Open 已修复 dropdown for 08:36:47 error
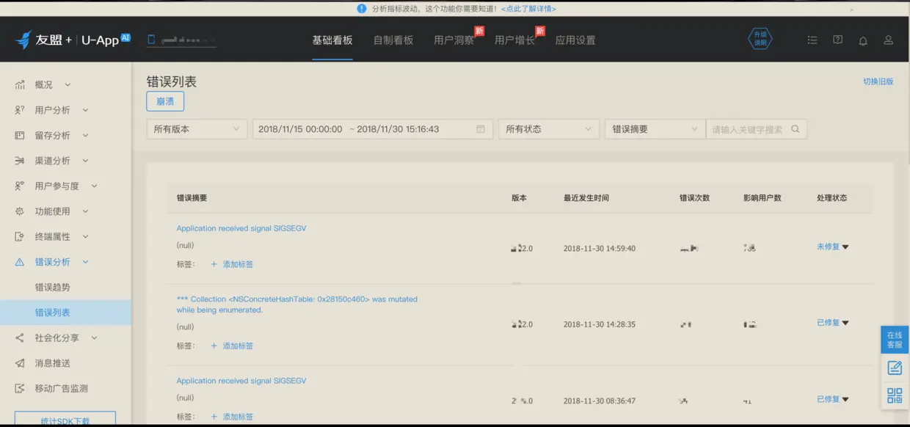 (x=833, y=400)
